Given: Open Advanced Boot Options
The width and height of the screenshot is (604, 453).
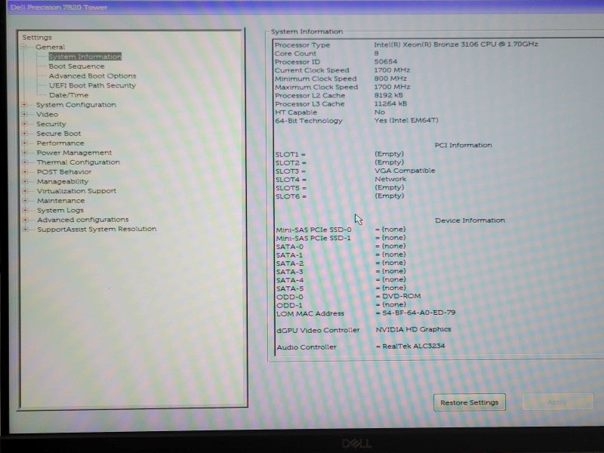Looking at the screenshot, I should [92, 76].
